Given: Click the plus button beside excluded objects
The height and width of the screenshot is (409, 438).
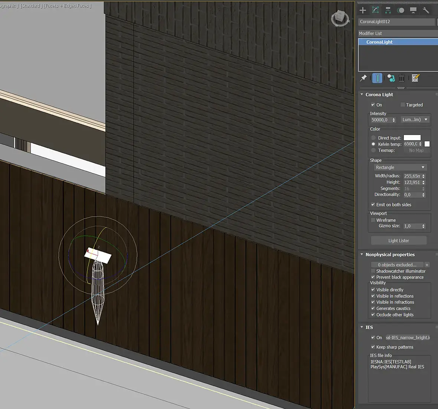Looking at the screenshot, I should click(427, 265).
